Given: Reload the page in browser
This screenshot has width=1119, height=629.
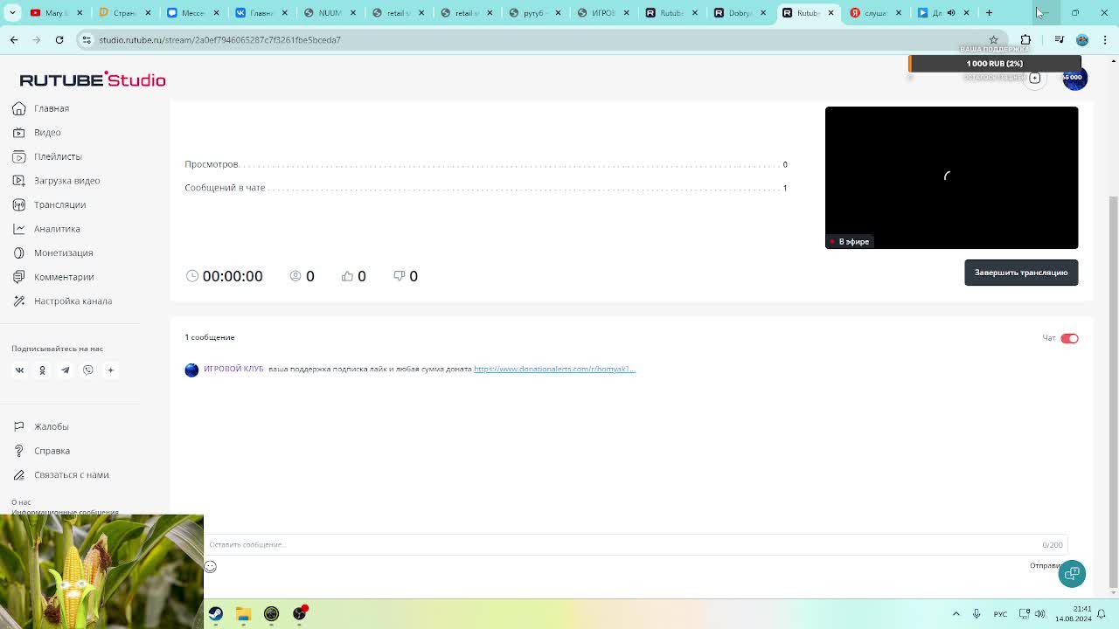Looking at the screenshot, I should 59,40.
